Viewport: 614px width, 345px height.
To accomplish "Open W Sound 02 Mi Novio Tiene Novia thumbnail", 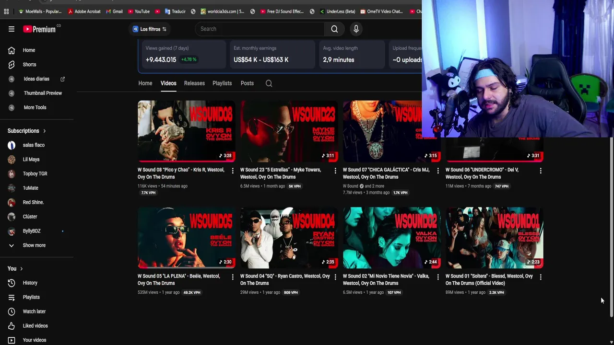I will tap(392, 238).
